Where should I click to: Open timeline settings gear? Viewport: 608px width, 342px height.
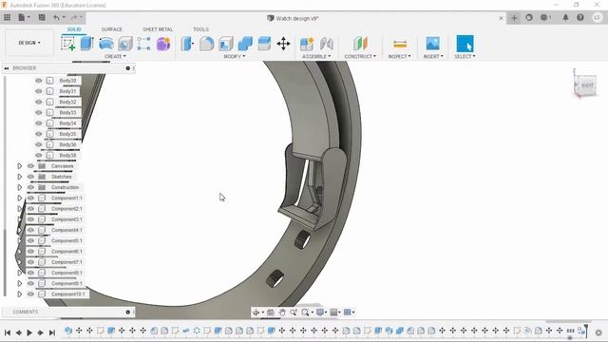tap(598, 332)
